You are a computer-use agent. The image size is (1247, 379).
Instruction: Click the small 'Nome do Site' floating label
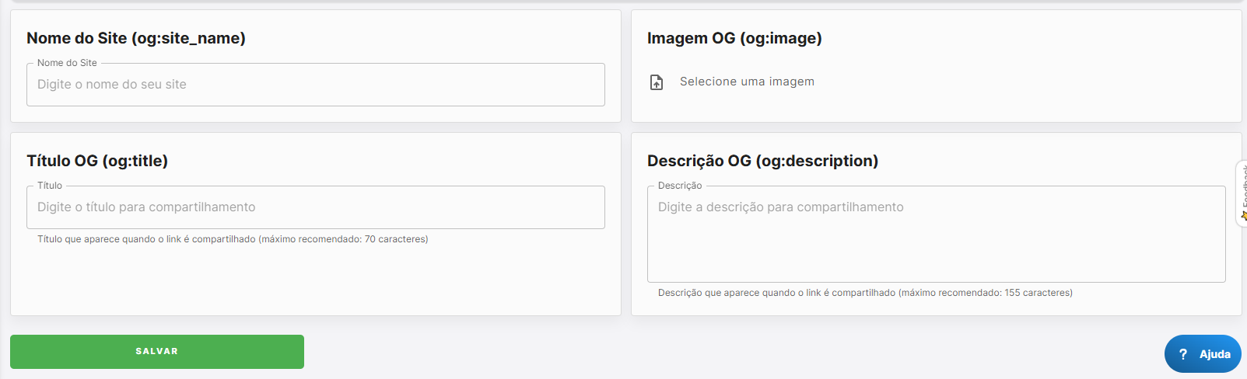[x=67, y=63]
